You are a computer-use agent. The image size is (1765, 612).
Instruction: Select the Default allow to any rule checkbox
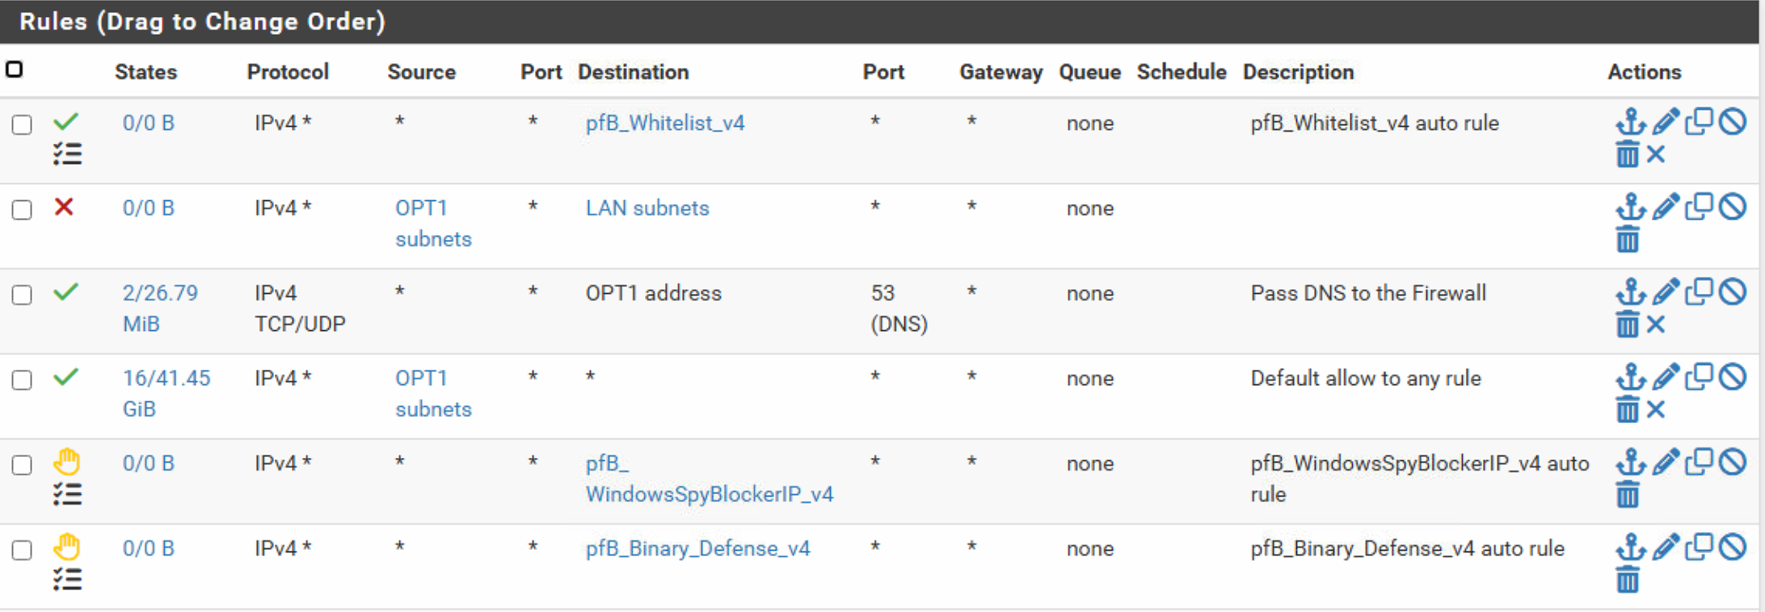(x=22, y=379)
